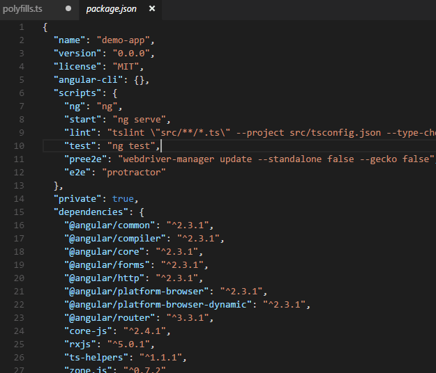Select the package.json editor tab
Screen dimensions: 436x373
pos(112,8)
